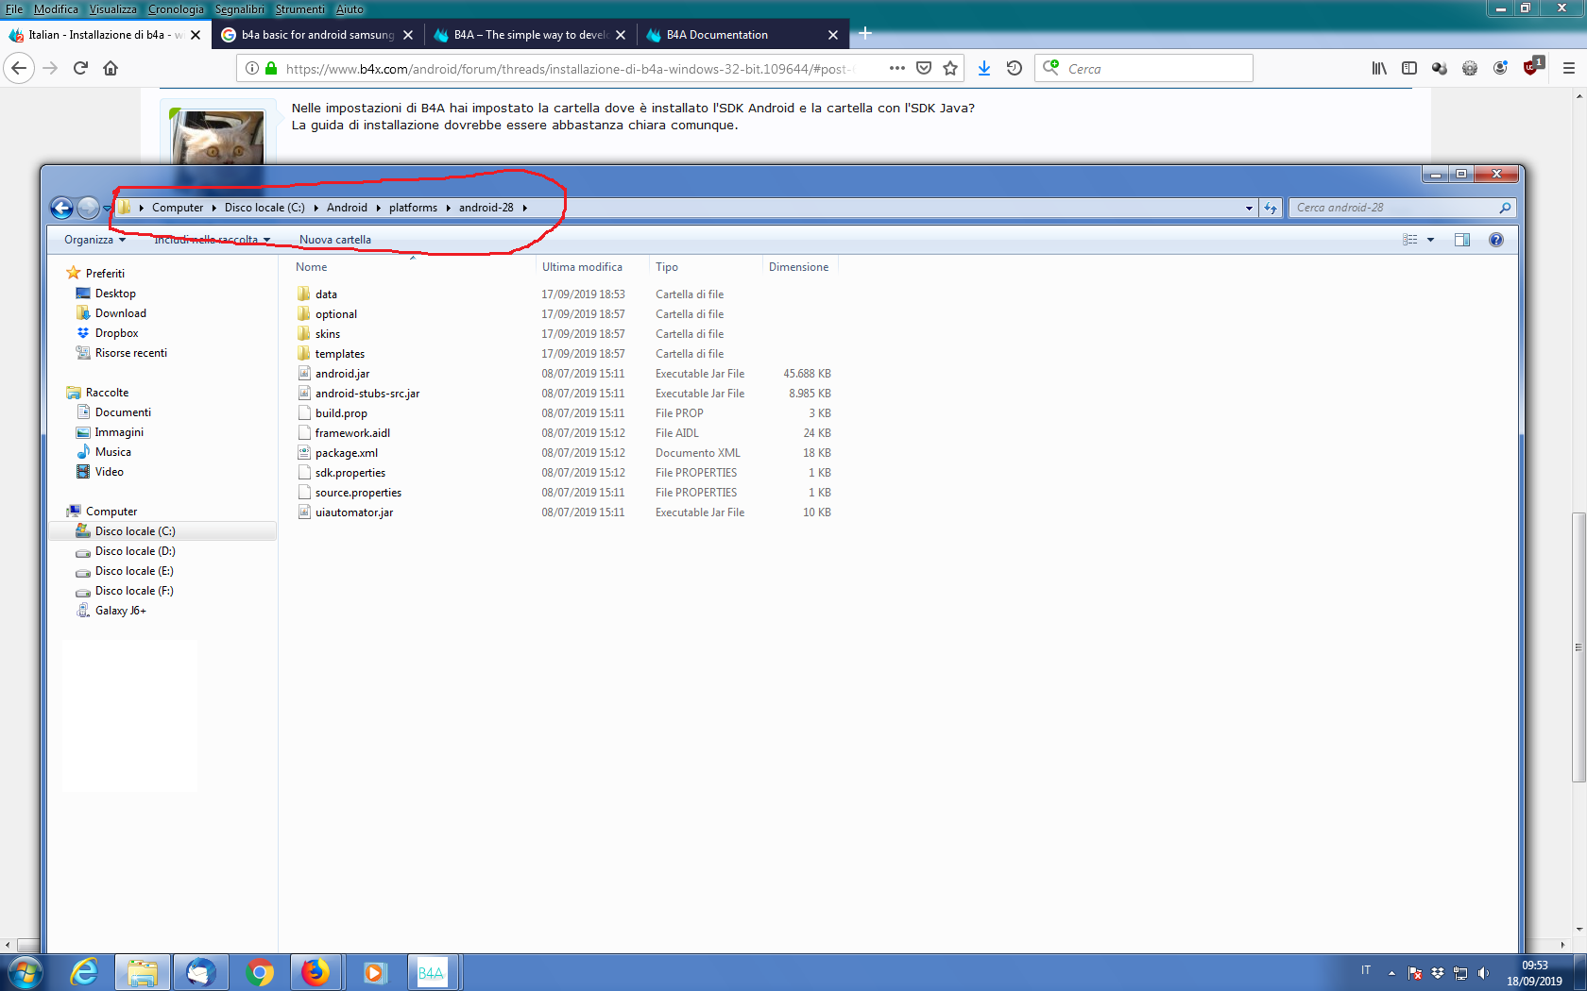This screenshot has width=1587, height=991.
Task: Select Disco locale (D:) in sidebar
Action: click(135, 551)
